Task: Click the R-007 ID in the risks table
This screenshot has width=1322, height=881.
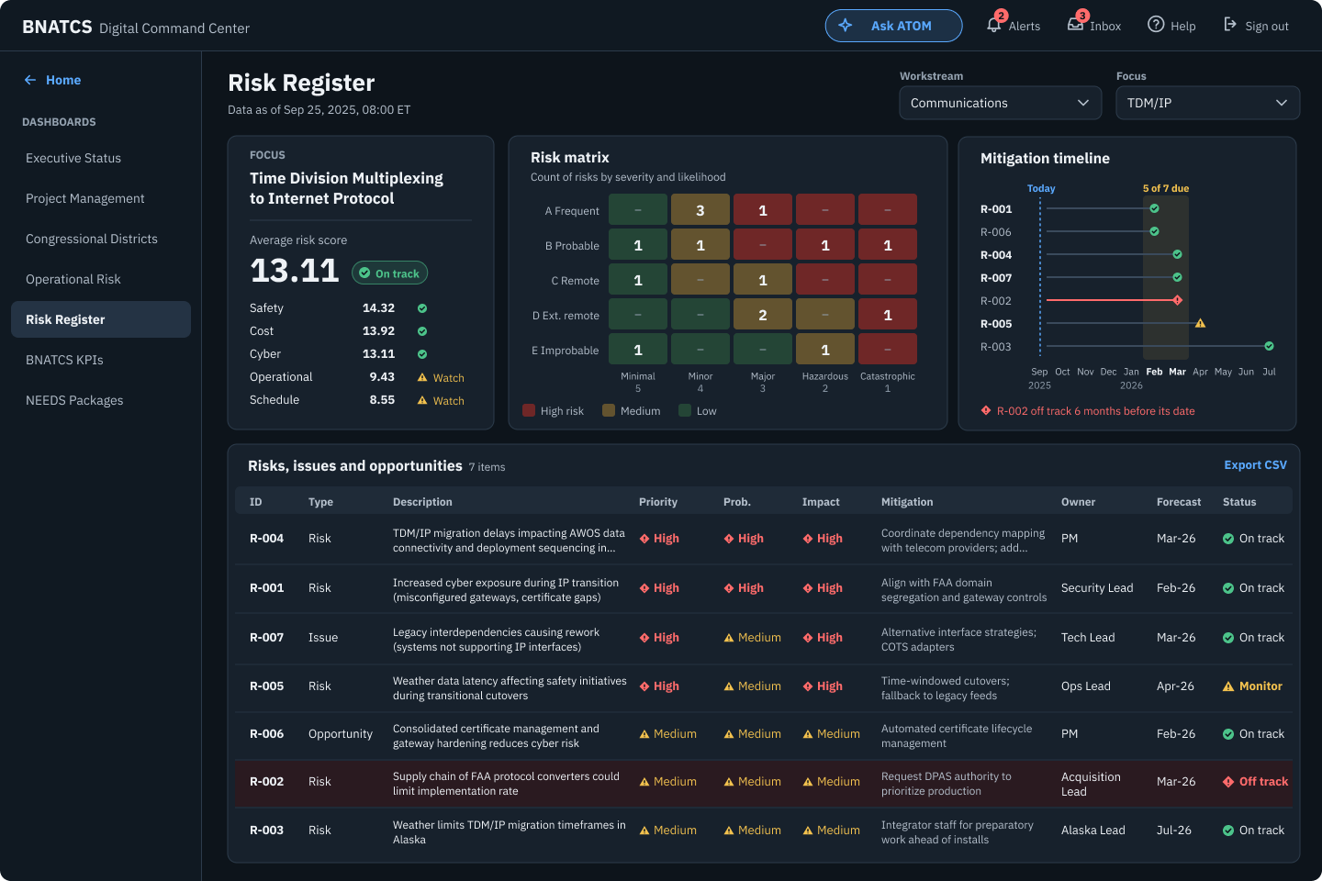Action: (266, 638)
